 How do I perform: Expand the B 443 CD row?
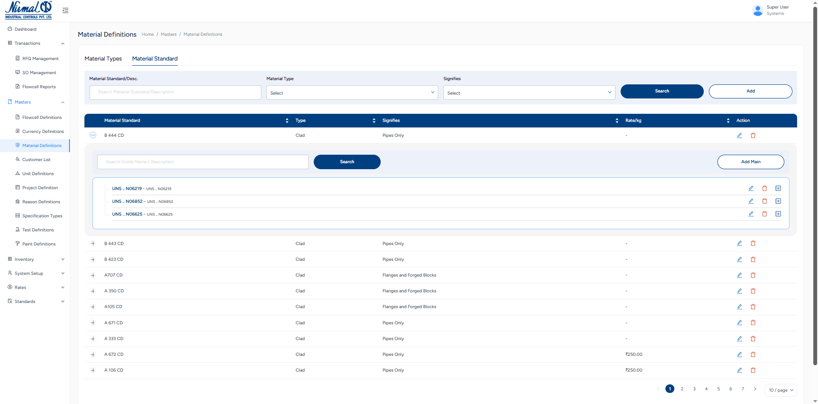click(x=93, y=243)
